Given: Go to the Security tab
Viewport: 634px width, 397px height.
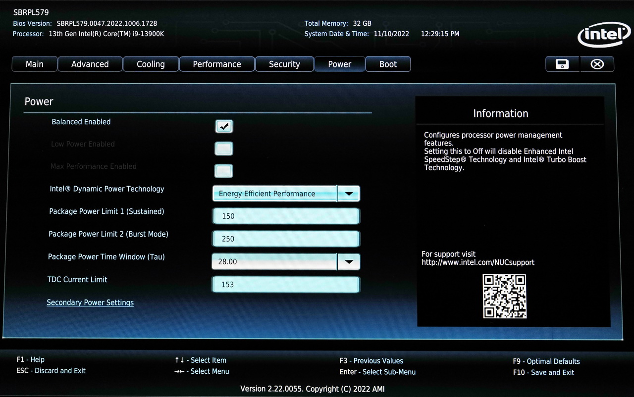Looking at the screenshot, I should click(284, 64).
